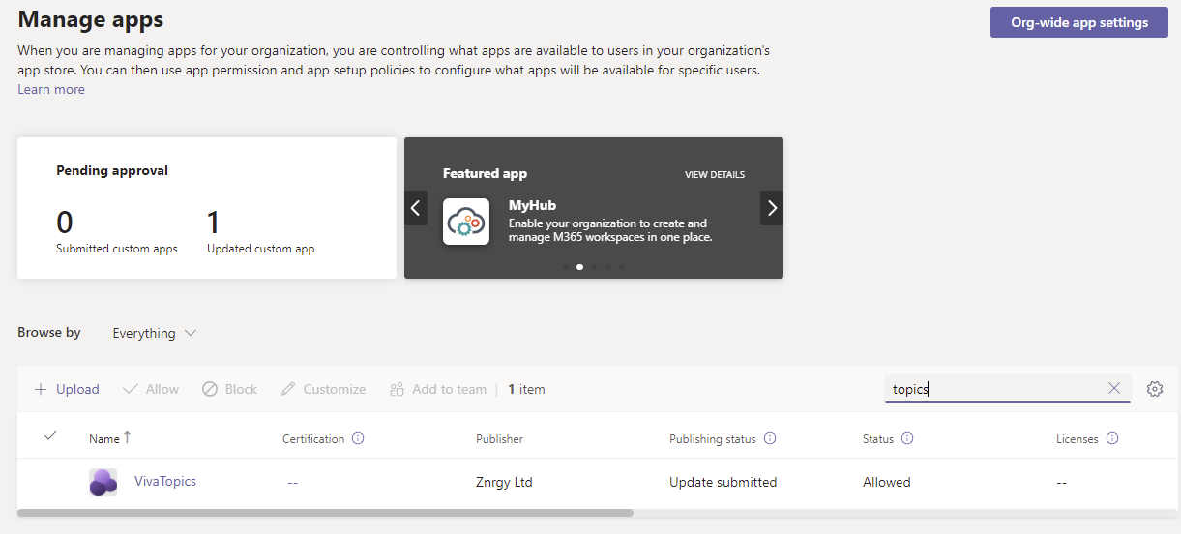The height and width of the screenshot is (534, 1181).
Task: Toggle the select-all checkmark in table header
Action: pyautogui.click(x=50, y=436)
